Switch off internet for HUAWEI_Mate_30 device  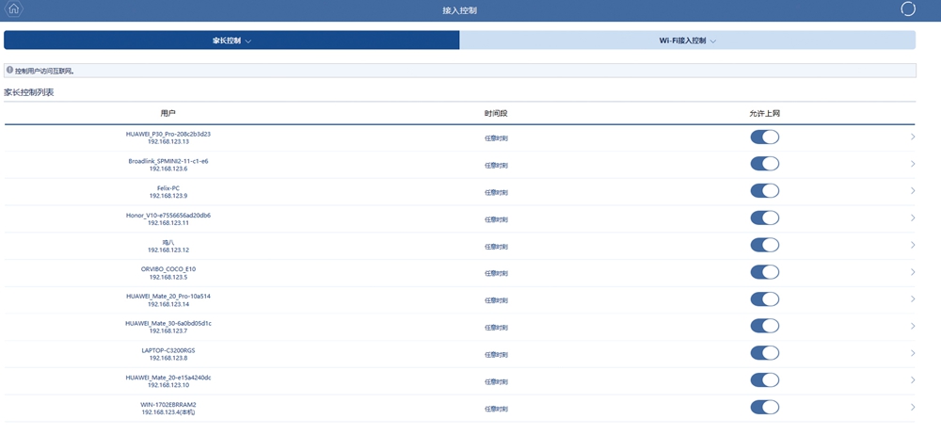pyautogui.click(x=764, y=327)
